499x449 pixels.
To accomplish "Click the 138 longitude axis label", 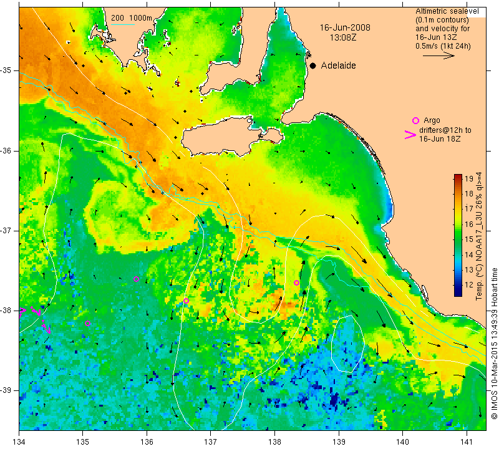I will (x=274, y=442).
